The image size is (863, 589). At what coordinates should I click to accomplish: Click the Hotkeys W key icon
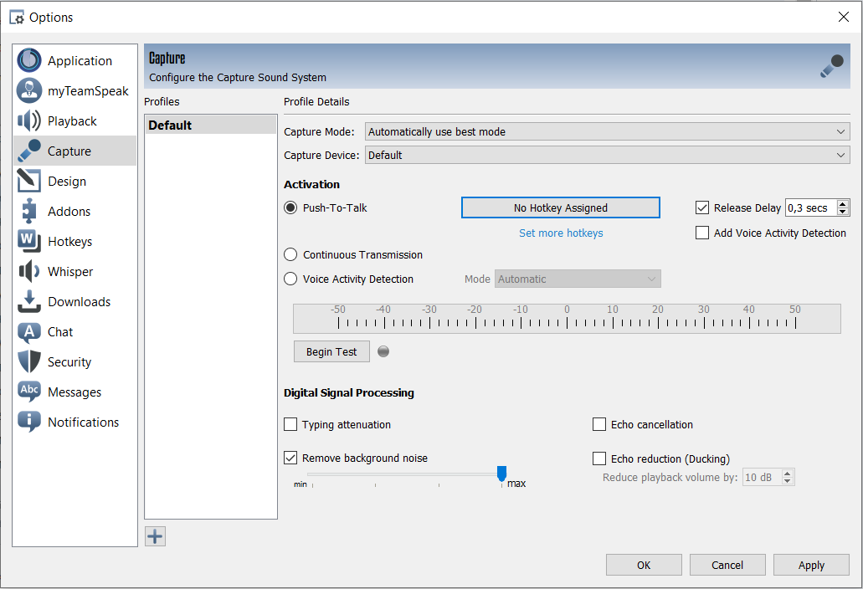tap(29, 242)
